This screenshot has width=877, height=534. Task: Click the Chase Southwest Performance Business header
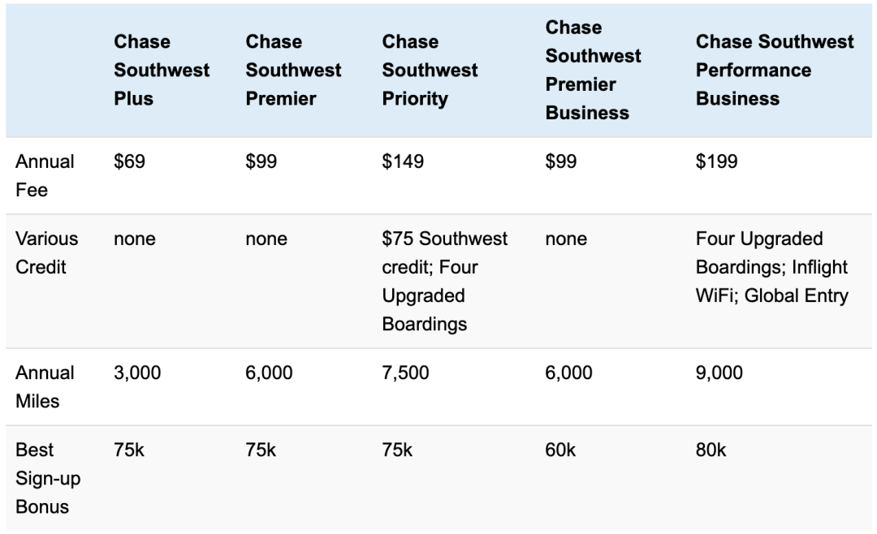(x=775, y=70)
